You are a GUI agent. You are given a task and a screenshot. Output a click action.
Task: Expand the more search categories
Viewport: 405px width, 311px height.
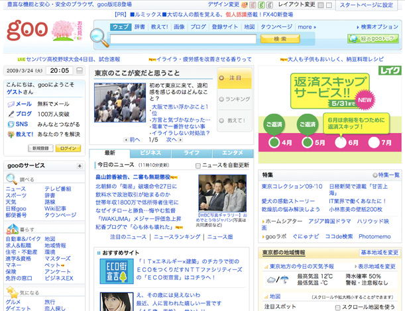[307, 27]
